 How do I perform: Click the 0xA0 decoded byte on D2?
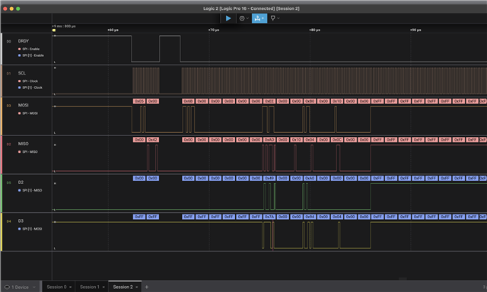click(310, 179)
